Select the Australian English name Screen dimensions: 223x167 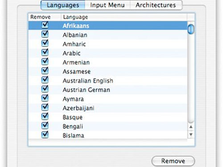click(88, 81)
